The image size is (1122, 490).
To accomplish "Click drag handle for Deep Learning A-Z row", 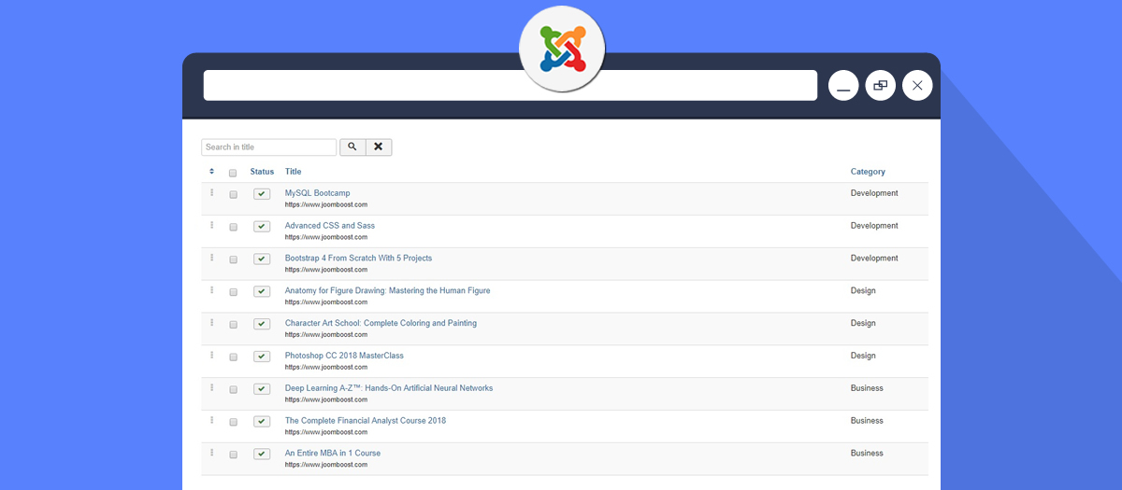I will 212,388.
